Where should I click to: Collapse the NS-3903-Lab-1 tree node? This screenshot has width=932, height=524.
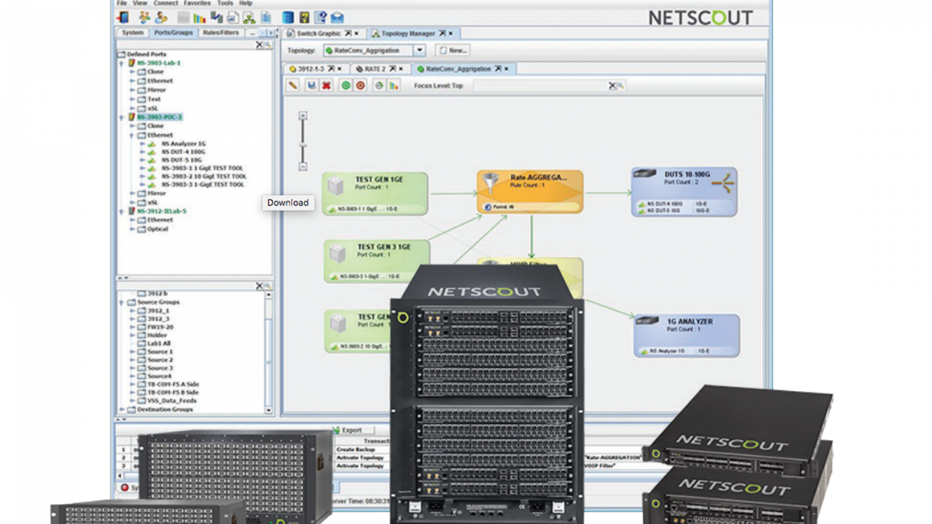[x=122, y=63]
